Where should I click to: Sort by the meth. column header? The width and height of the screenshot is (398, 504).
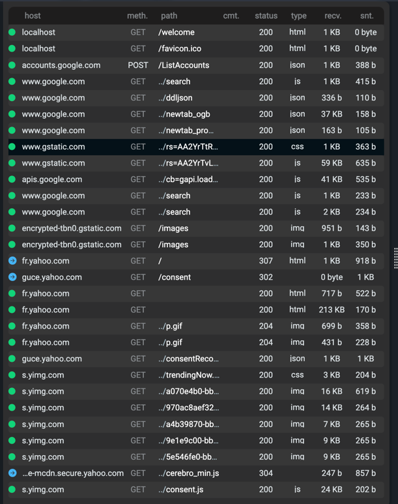pyautogui.click(x=137, y=16)
